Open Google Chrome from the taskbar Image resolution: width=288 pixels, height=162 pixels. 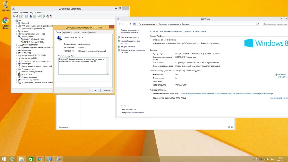click(40, 159)
